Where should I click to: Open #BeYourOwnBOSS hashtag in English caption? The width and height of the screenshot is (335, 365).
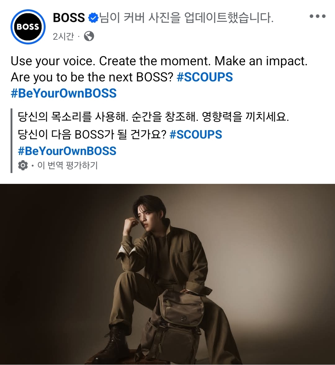point(64,93)
